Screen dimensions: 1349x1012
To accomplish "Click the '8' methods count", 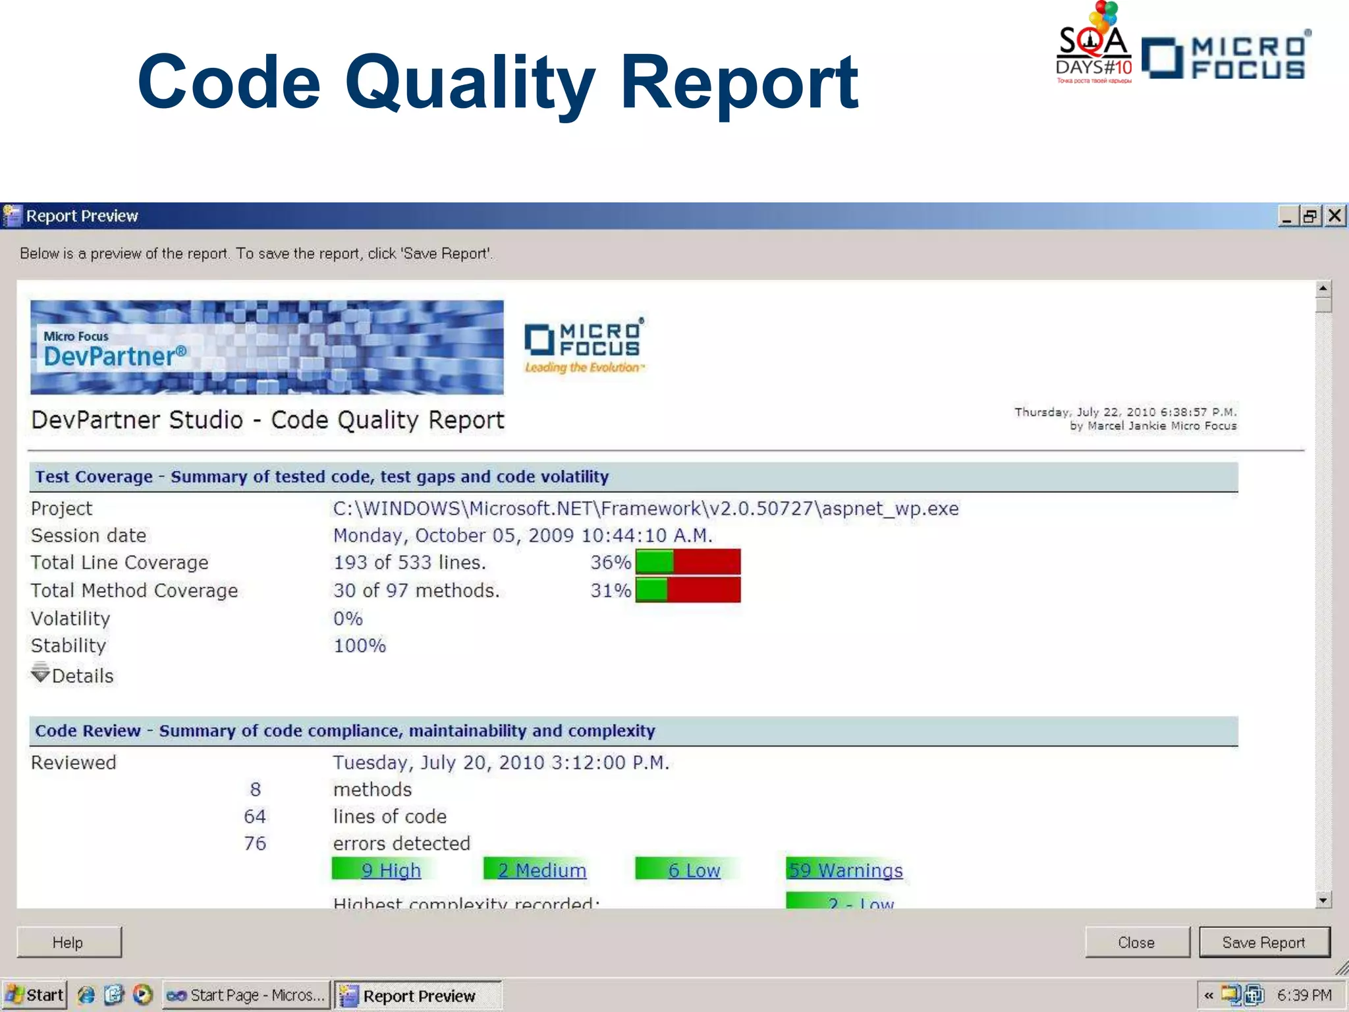I will [255, 789].
